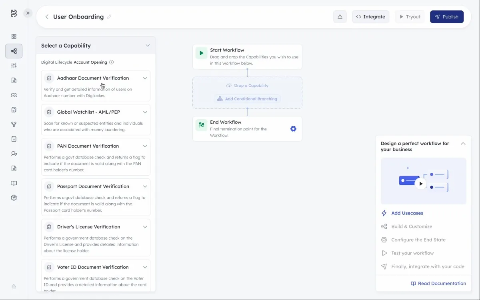Screen dimensions: 480x300
Task: Play the workflow tutorial video
Action: (420, 184)
